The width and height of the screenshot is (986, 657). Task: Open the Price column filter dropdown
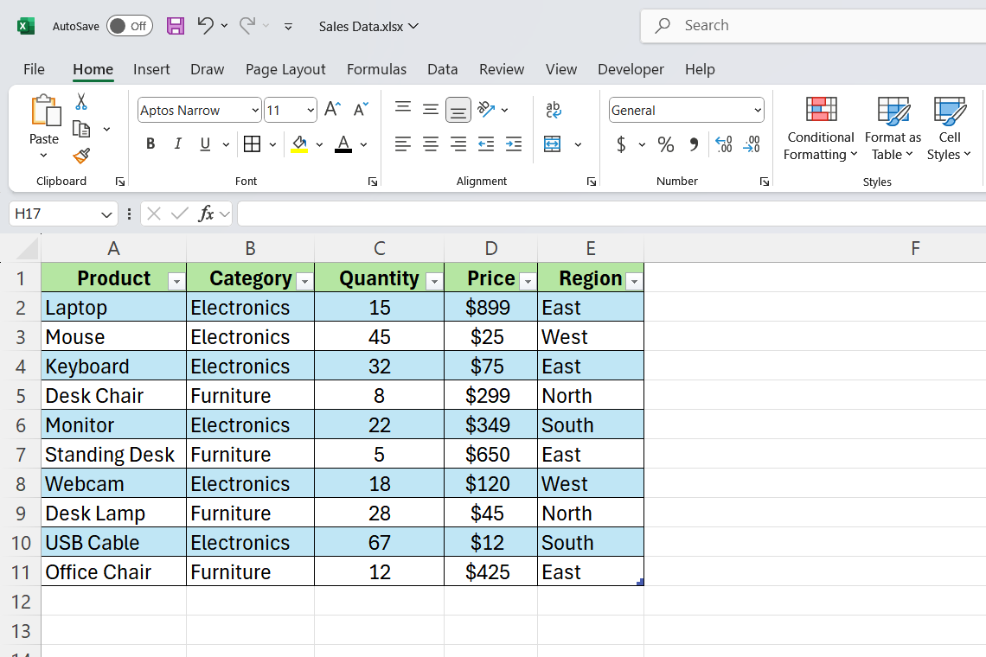[x=528, y=282]
